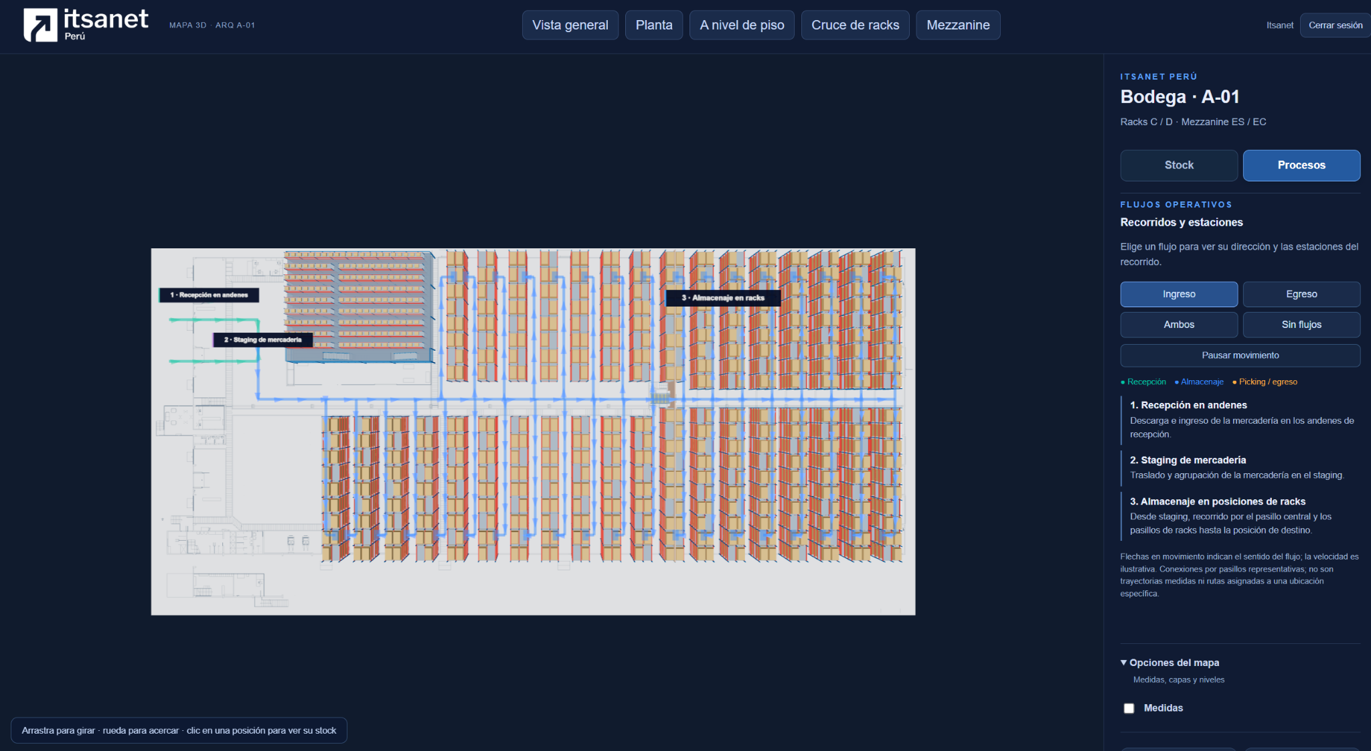Click the mezzanine structure on the map

tap(359, 306)
